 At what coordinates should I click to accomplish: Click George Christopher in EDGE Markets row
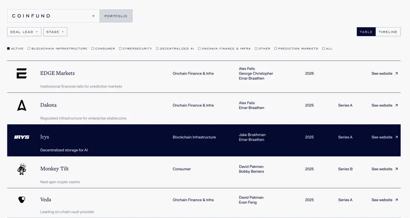pos(256,73)
